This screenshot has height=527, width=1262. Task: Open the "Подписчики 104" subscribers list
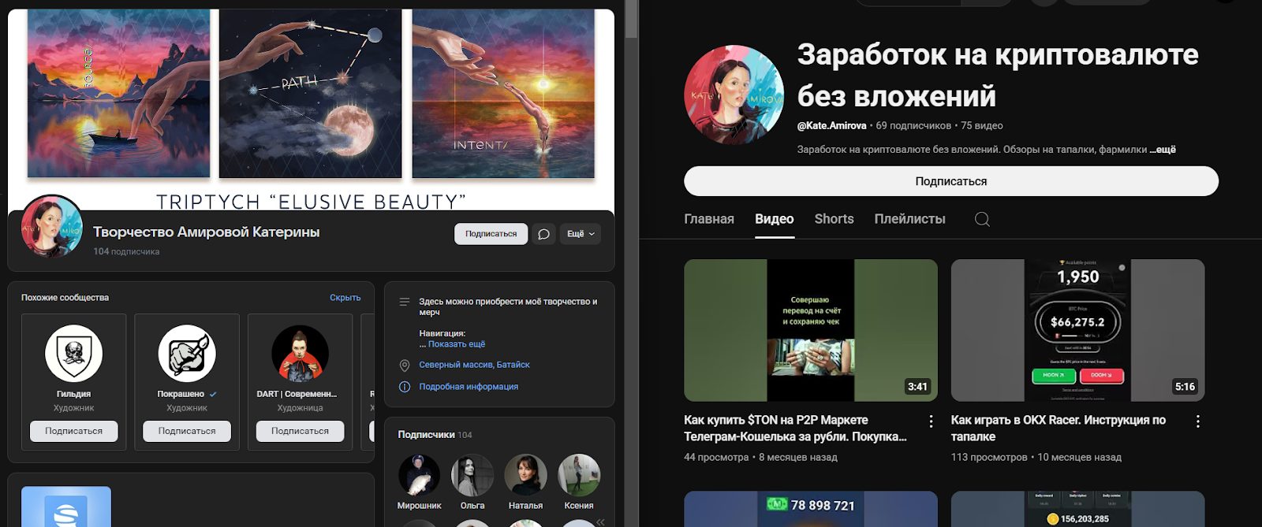[x=435, y=435]
